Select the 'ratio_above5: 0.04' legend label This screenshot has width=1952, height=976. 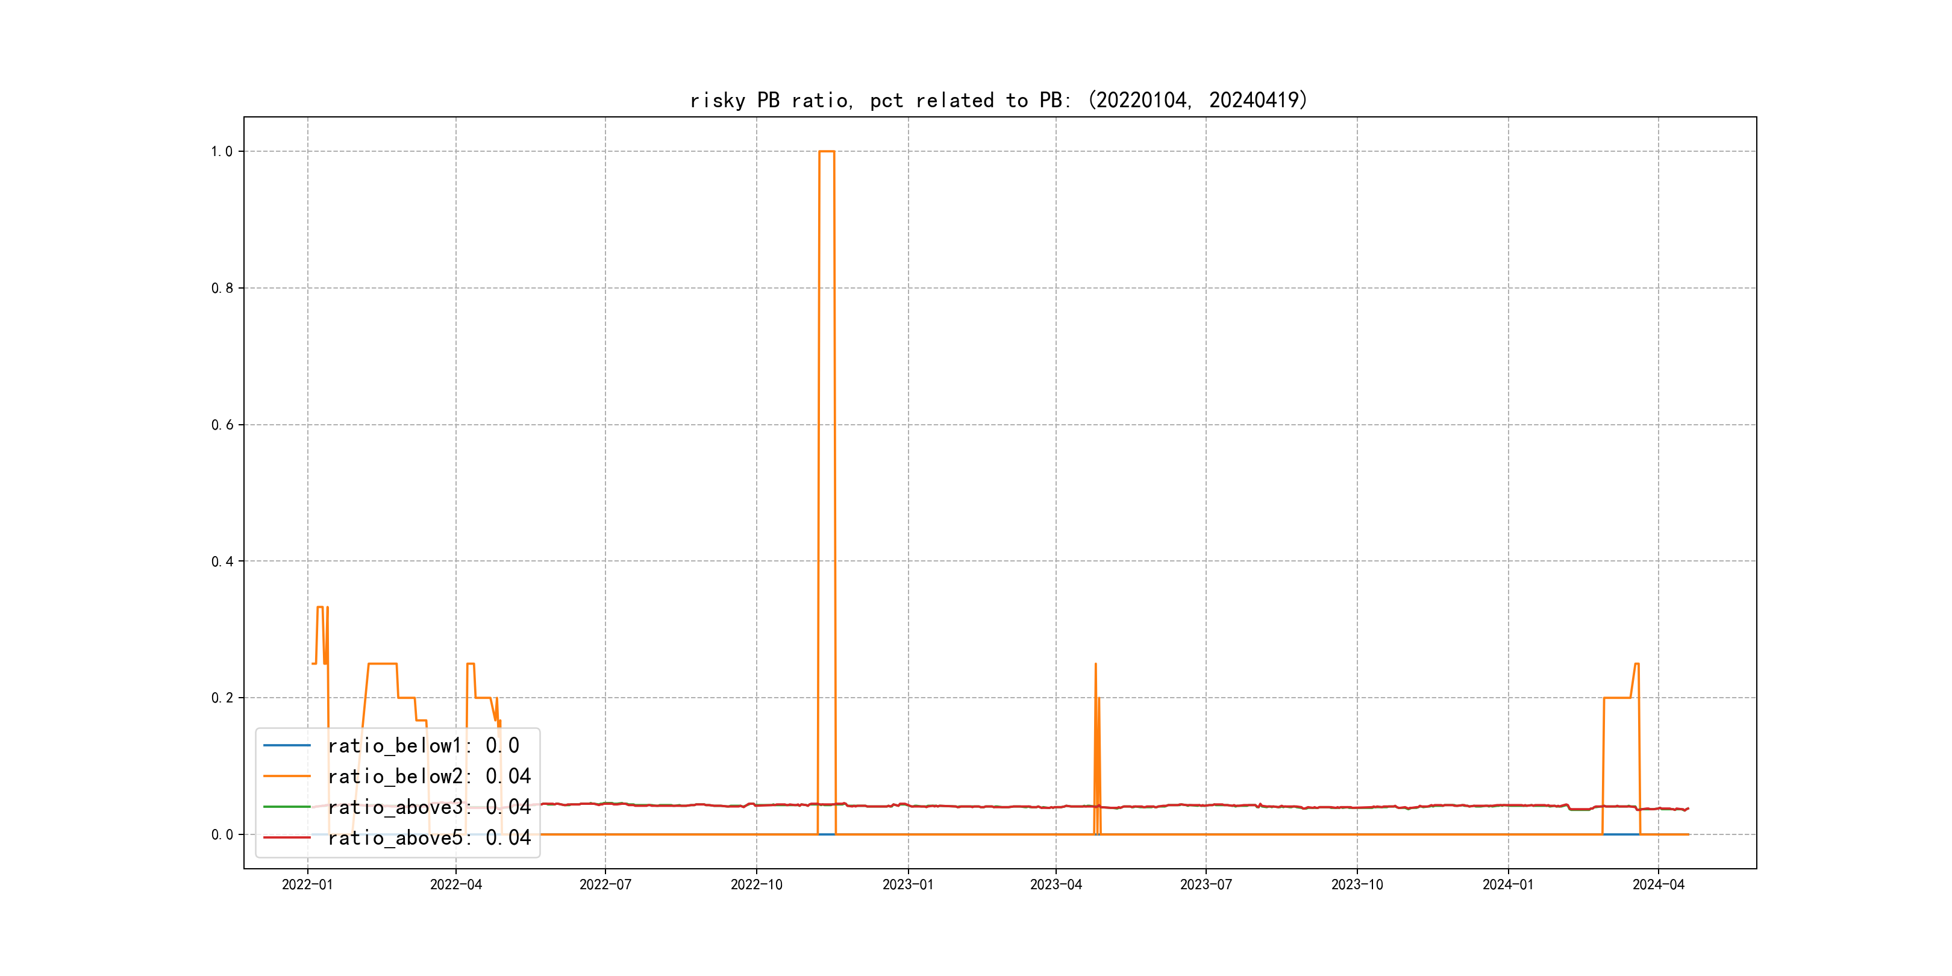click(429, 837)
